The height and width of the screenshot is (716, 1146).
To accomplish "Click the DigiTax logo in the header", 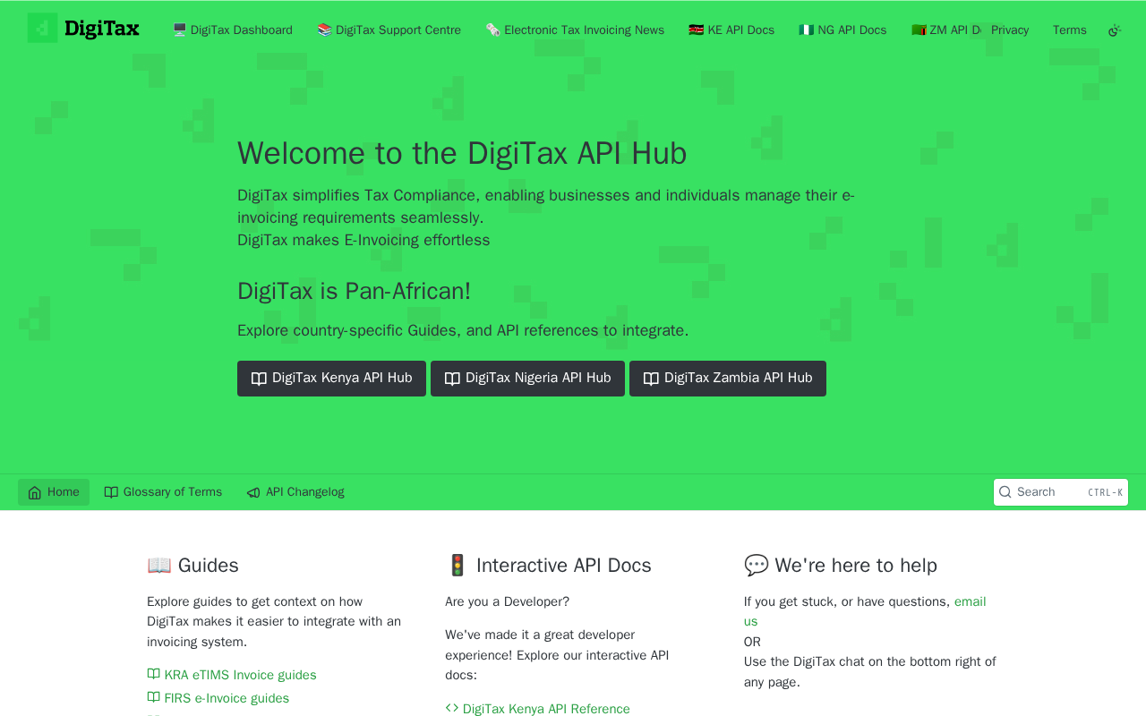I will point(83,29).
